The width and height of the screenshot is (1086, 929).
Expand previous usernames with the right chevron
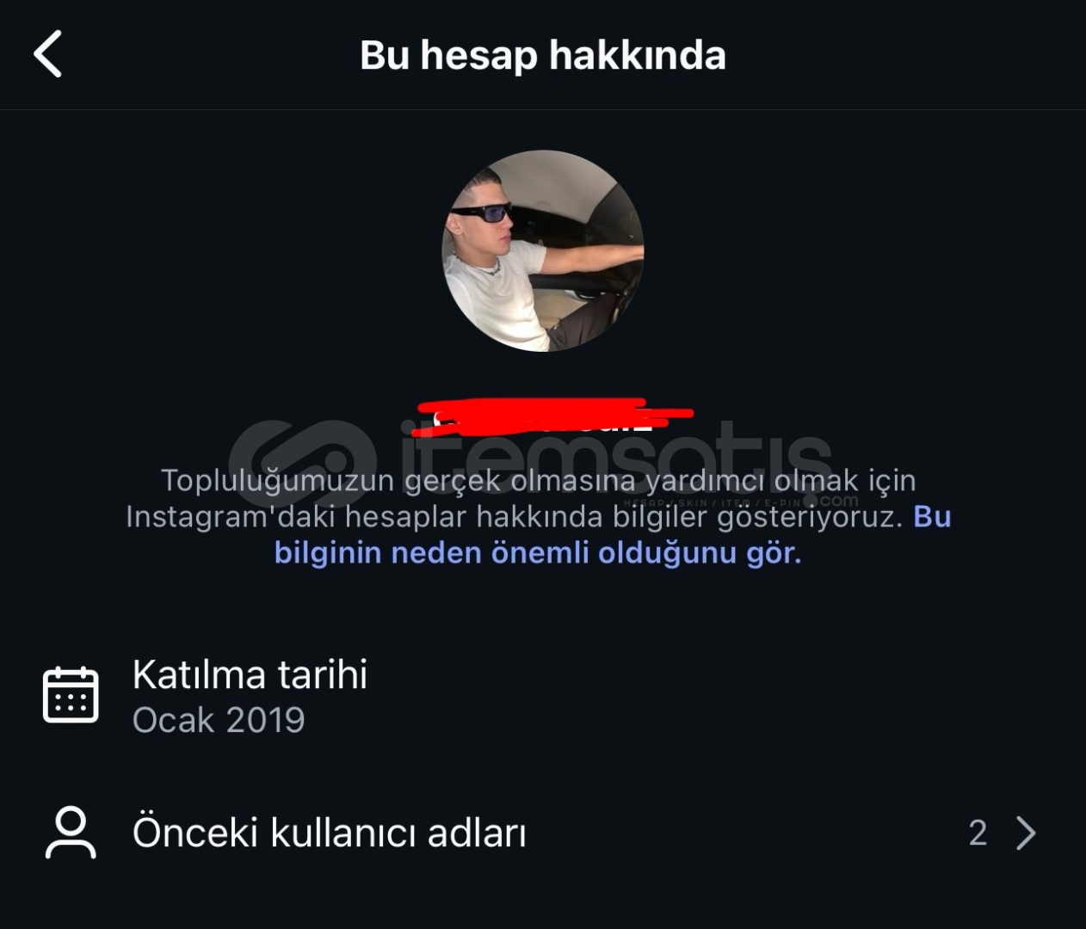[x=1026, y=833]
